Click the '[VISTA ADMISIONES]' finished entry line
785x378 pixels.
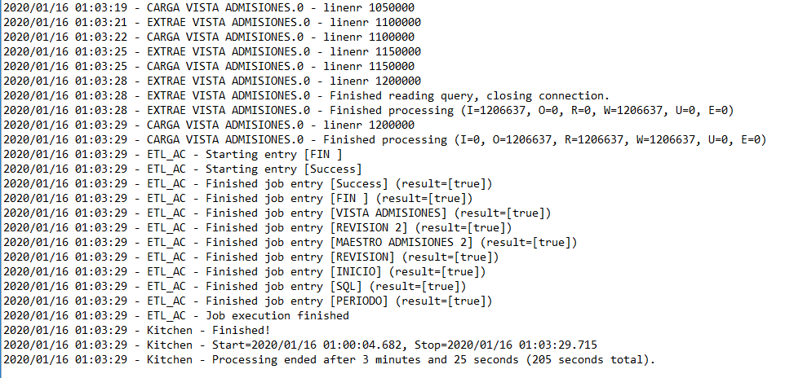coord(277,213)
